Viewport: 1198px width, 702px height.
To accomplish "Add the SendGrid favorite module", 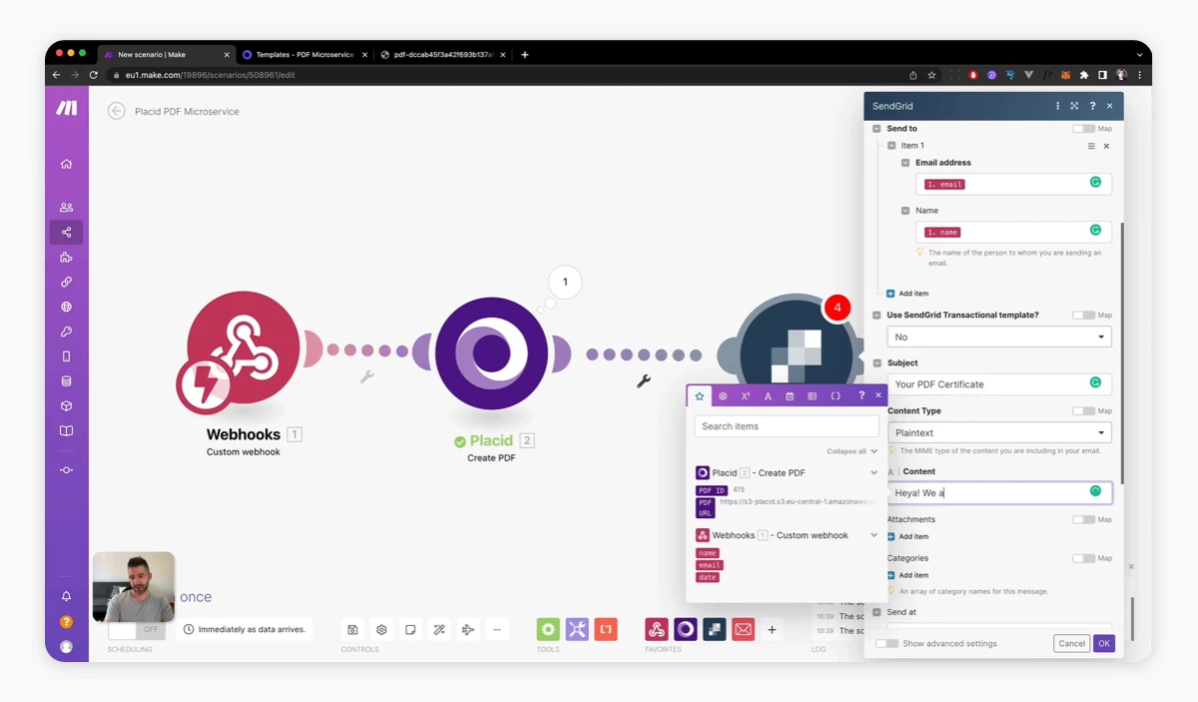I will pyautogui.click(x=714, y=629).
